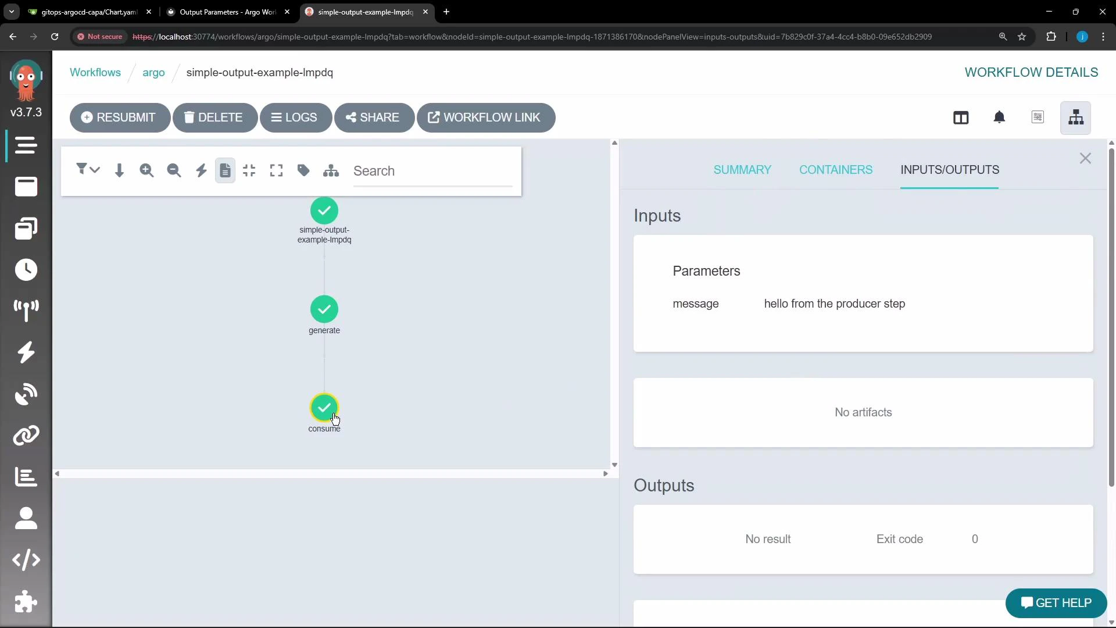Open Reports via the chart sidebar icon
Viewport: 1116px width, 628px height.
point(26,477)
